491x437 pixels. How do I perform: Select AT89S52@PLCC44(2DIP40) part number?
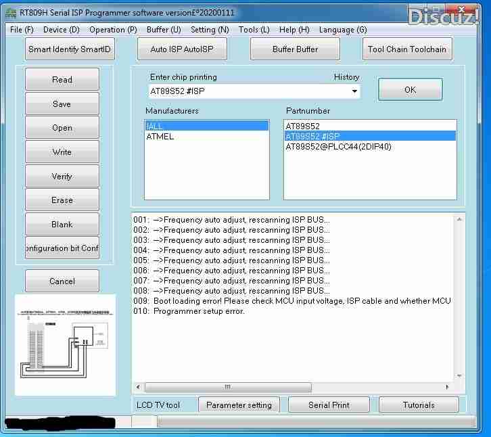pos(338,147)
